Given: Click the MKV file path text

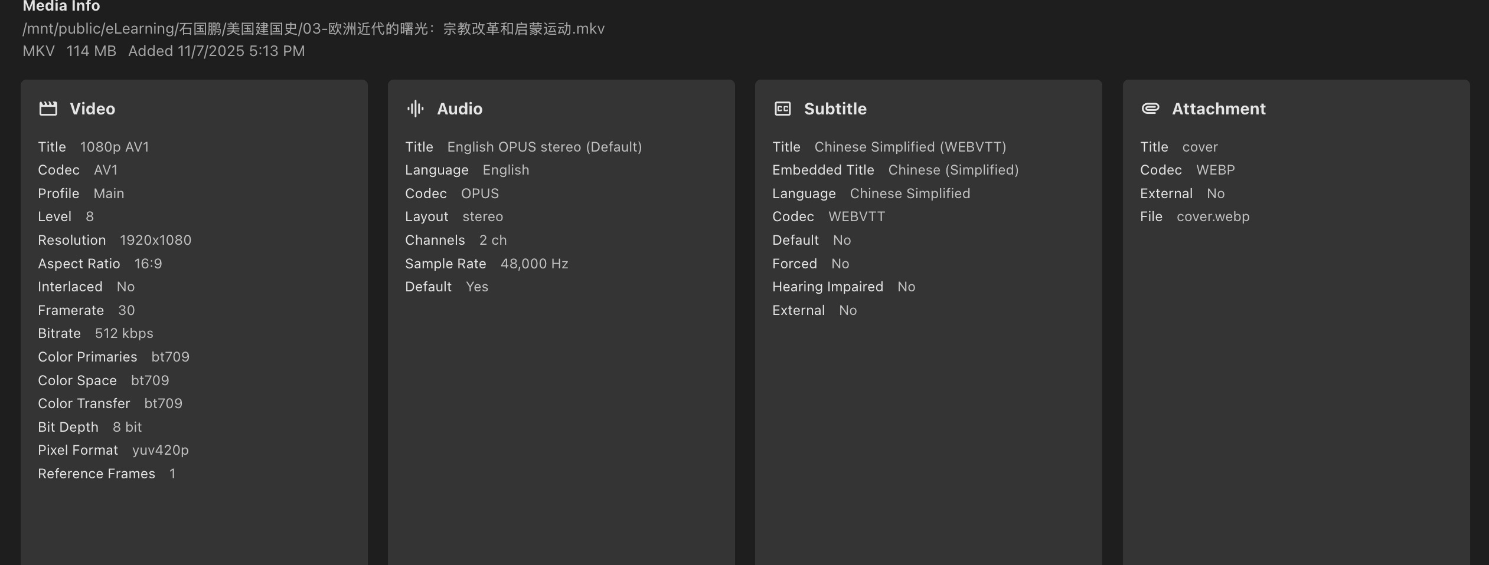Looking at the screenshot, I should pyautogui.click(x=313, y=29).
